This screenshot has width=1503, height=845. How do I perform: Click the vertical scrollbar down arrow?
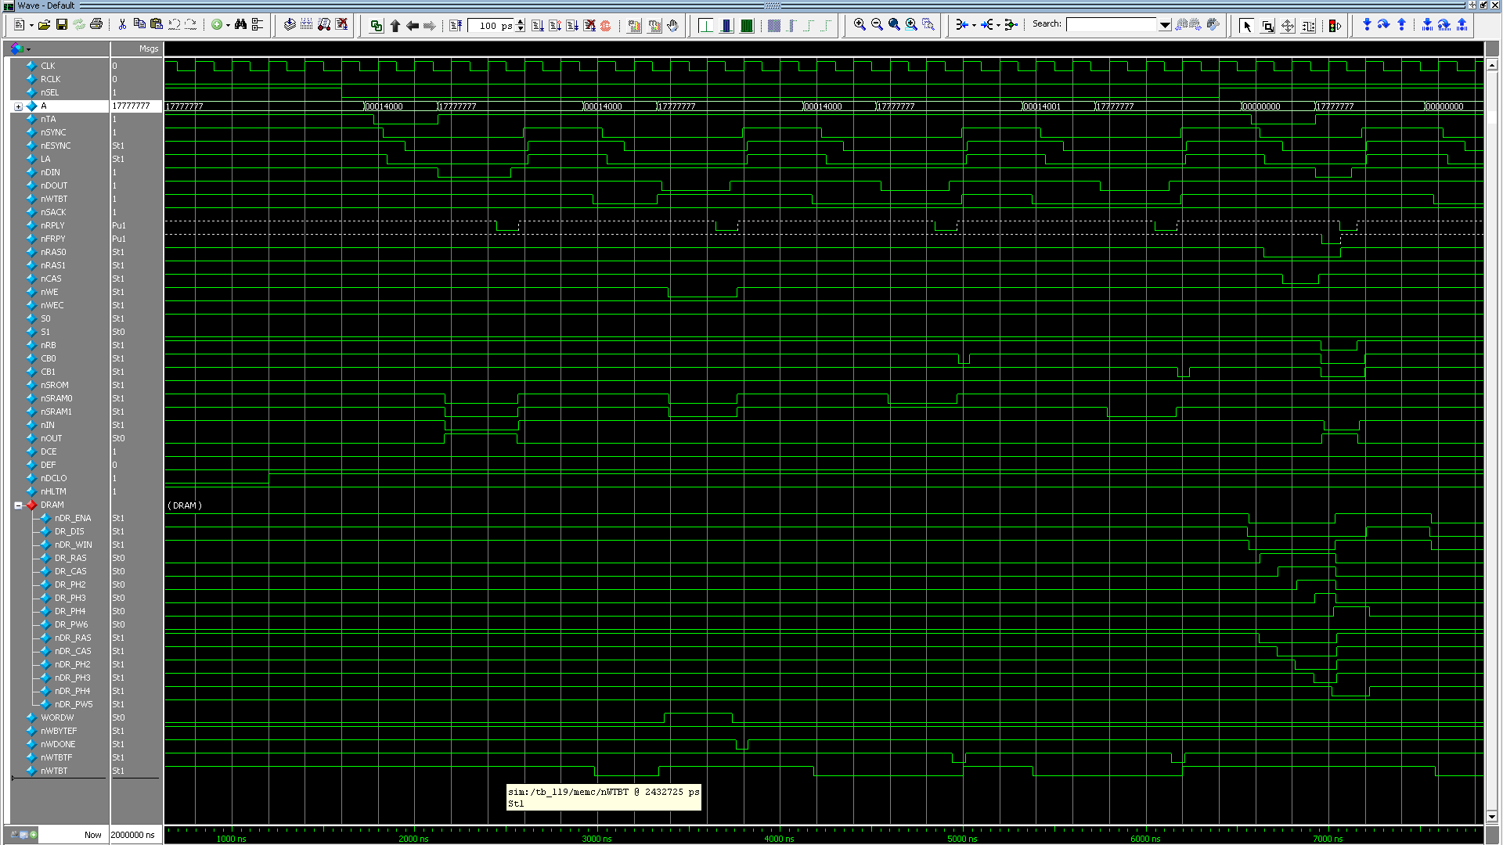(1492, 816)
